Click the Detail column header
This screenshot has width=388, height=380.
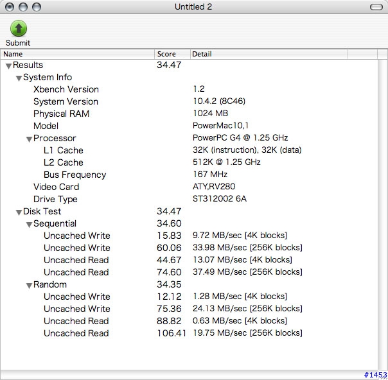pos(269,54)
